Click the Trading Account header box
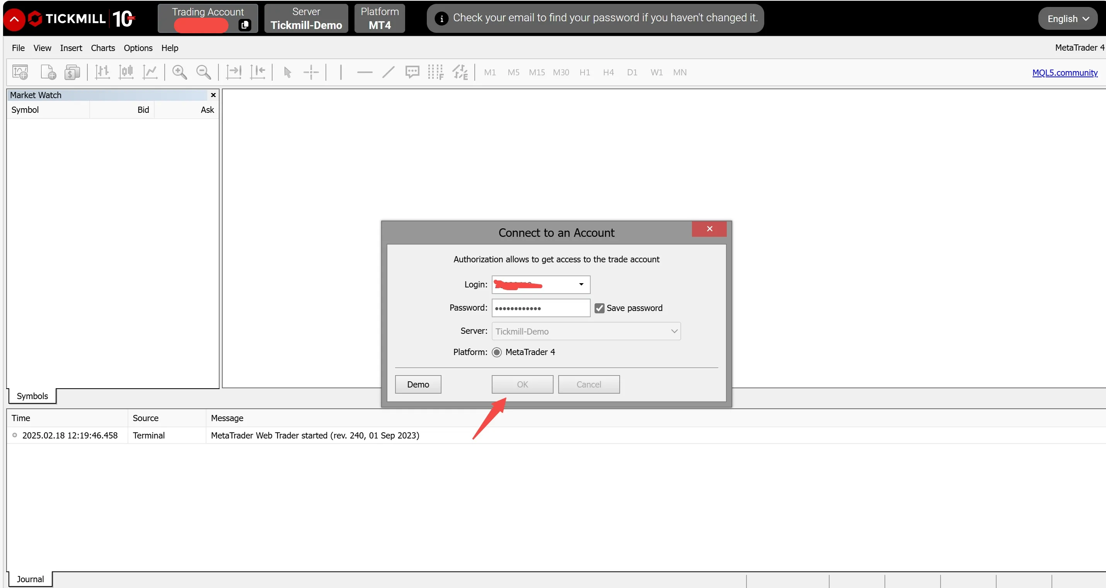Image resolution: width=1106 pixels, height=588 pixels. point(208,19)
